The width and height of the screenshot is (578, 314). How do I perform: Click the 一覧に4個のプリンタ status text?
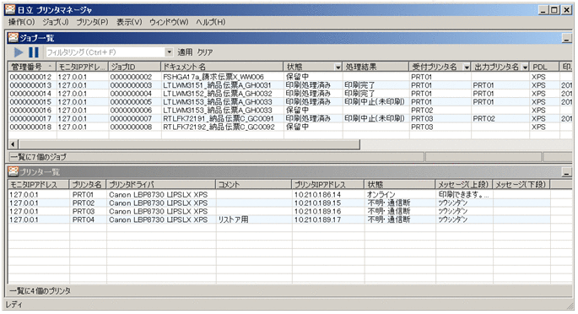[x=40, y=290]
